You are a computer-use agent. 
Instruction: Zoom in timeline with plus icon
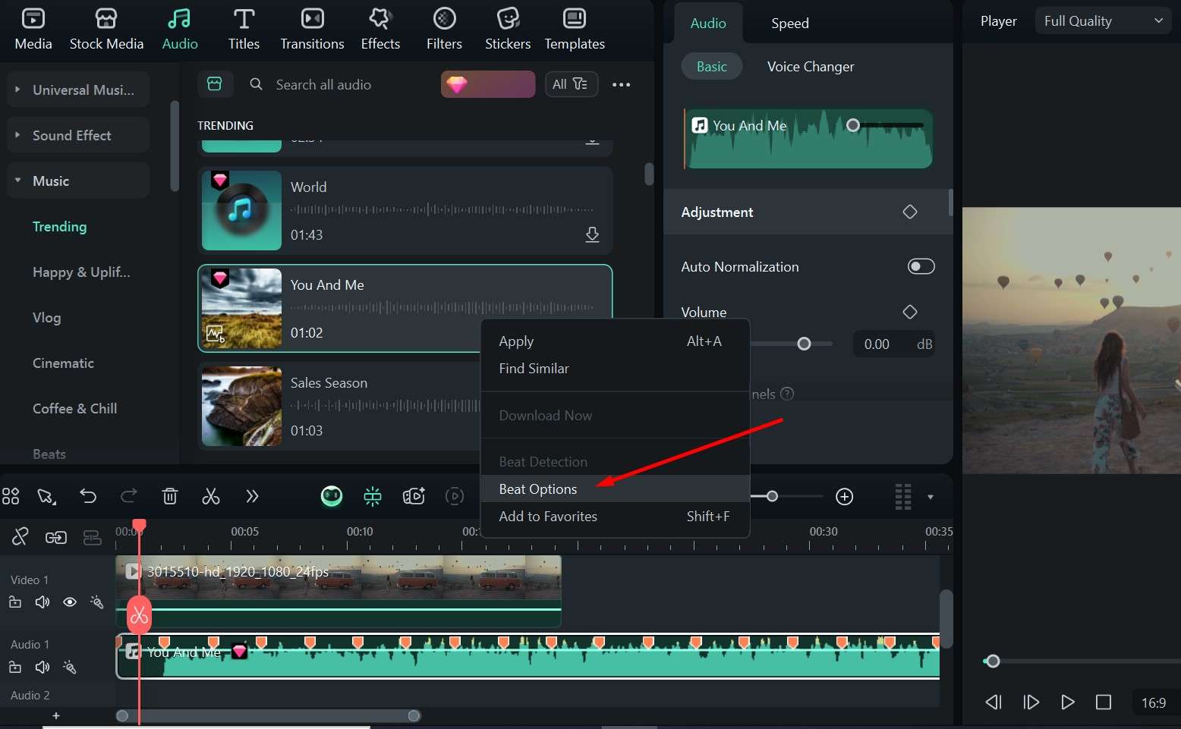tap(844, 496)
